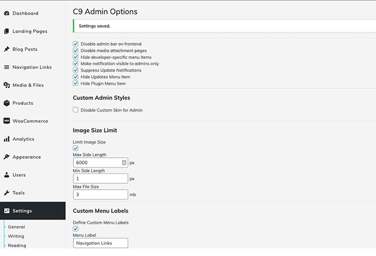Click the Landing Pages icon

tap(7, 31)
